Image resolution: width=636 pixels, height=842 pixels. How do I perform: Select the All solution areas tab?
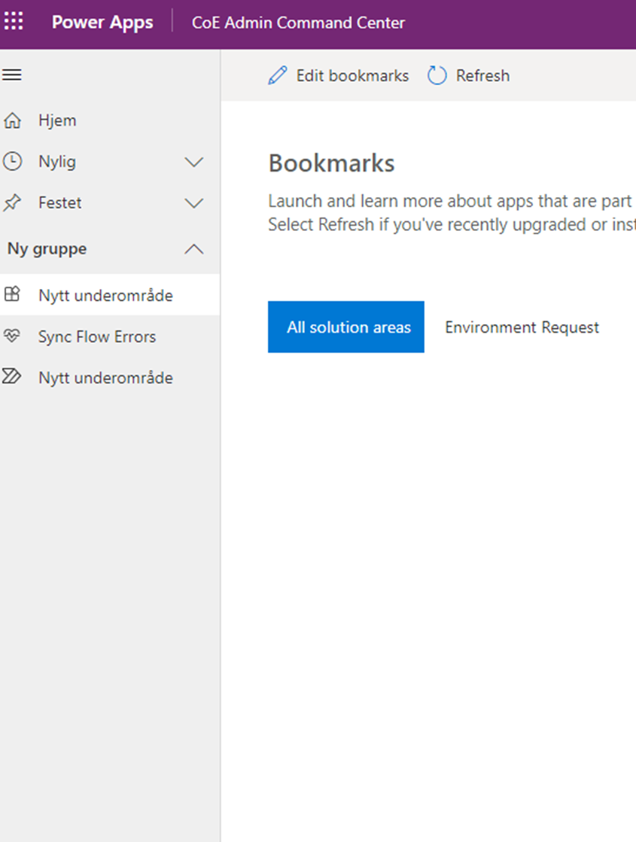pos(346,327)
